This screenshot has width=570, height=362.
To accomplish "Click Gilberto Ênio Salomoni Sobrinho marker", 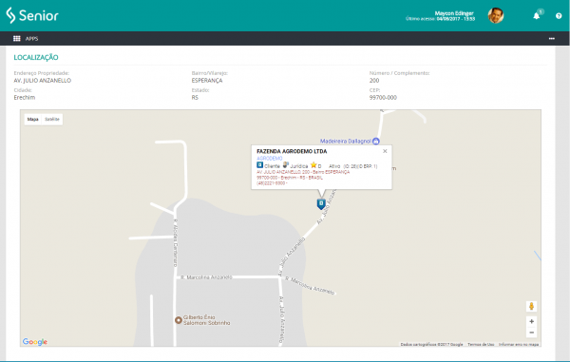I will tap(179, 320).
